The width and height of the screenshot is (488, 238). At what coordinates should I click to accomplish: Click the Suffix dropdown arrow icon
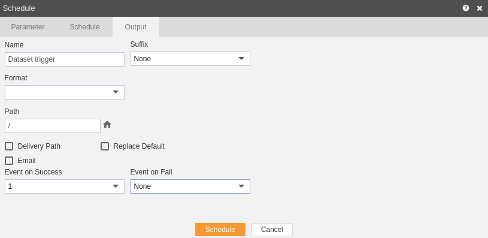241,58
